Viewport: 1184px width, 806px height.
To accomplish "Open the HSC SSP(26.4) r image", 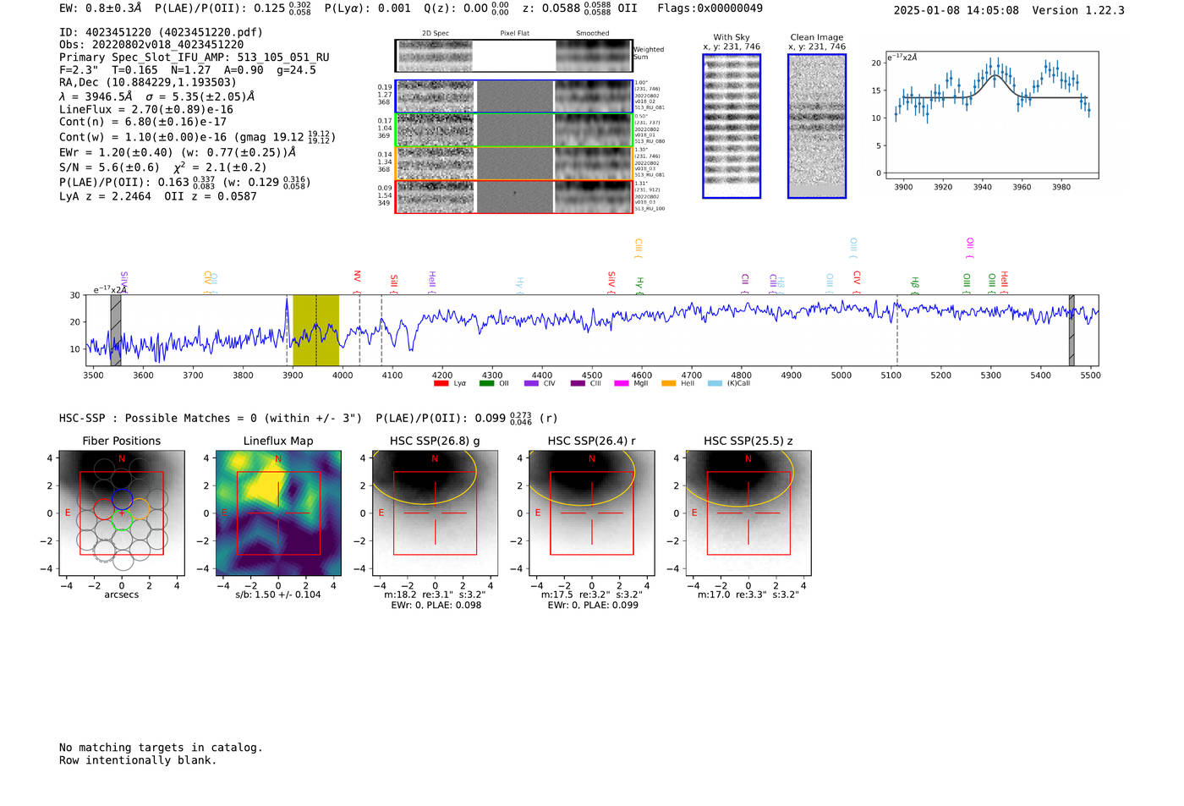I will pyautogui.click(x=592, y=513).
